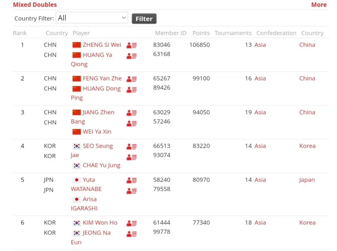Select the CHAE Yu Jung player name
The width and height of the screenshot is (337, 251).
pos(101,165)
